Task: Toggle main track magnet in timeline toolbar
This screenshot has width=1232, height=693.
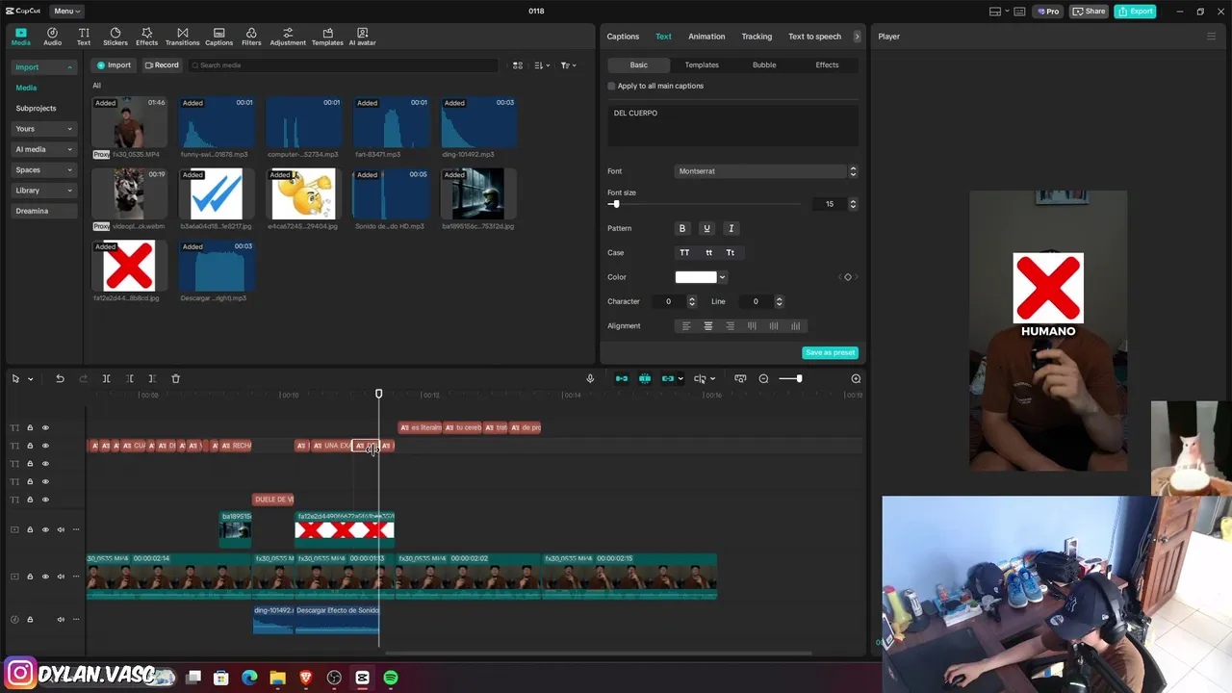Action: [x=622, y=378]
